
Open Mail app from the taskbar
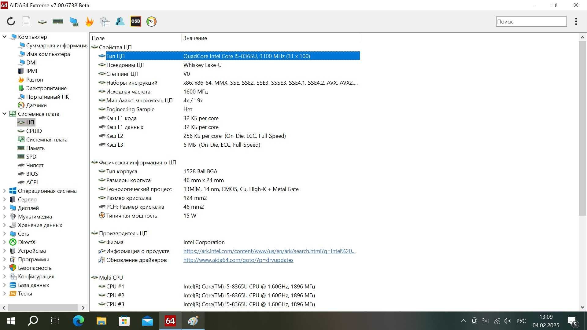pos(147,321)
